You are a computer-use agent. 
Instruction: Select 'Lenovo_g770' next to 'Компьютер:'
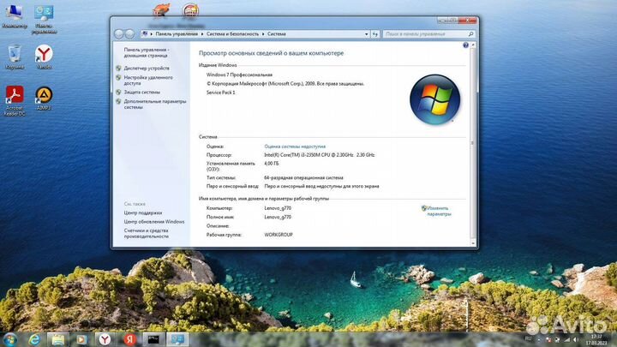(278, 208)
